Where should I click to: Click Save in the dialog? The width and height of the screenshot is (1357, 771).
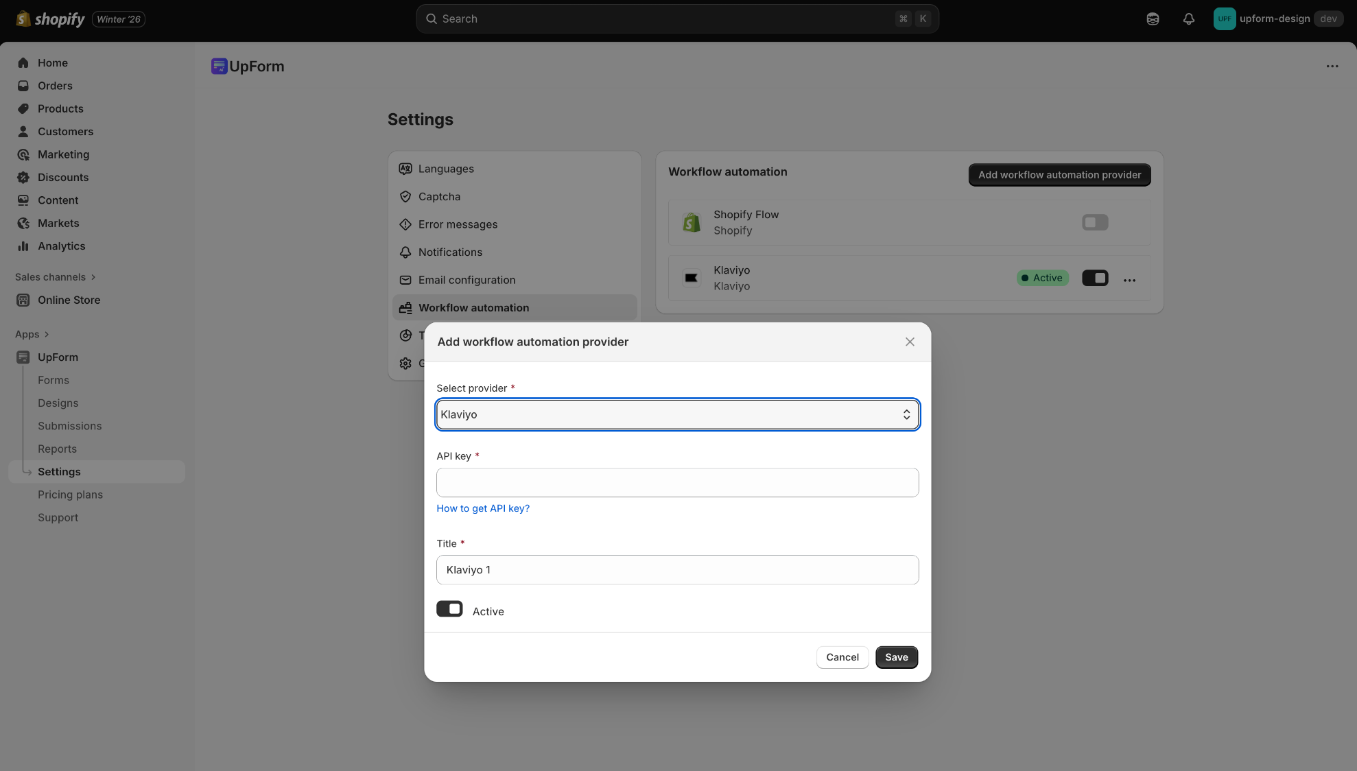896,657
